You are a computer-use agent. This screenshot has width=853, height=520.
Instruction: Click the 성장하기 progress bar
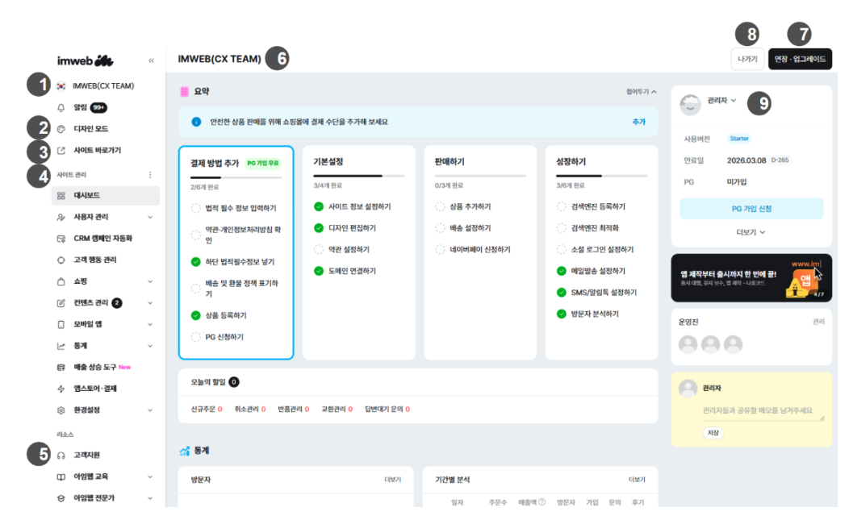602,176
